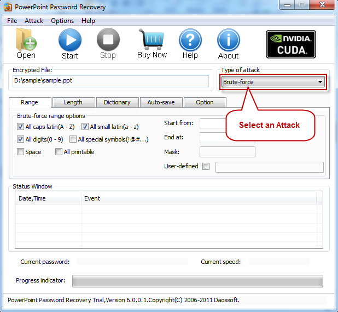Click the Current speed value field
338x312 pixels.
pyautogui.click(x=279, y=262)
